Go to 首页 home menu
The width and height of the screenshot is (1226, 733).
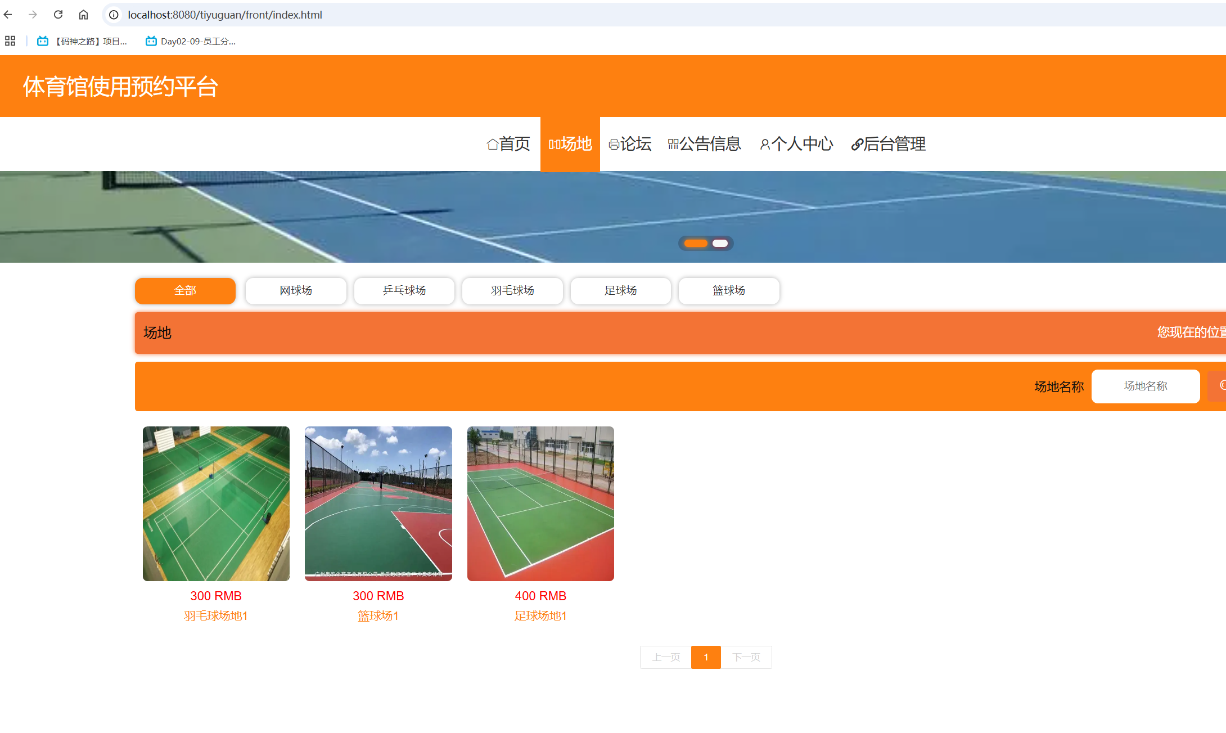pos(508,144)
